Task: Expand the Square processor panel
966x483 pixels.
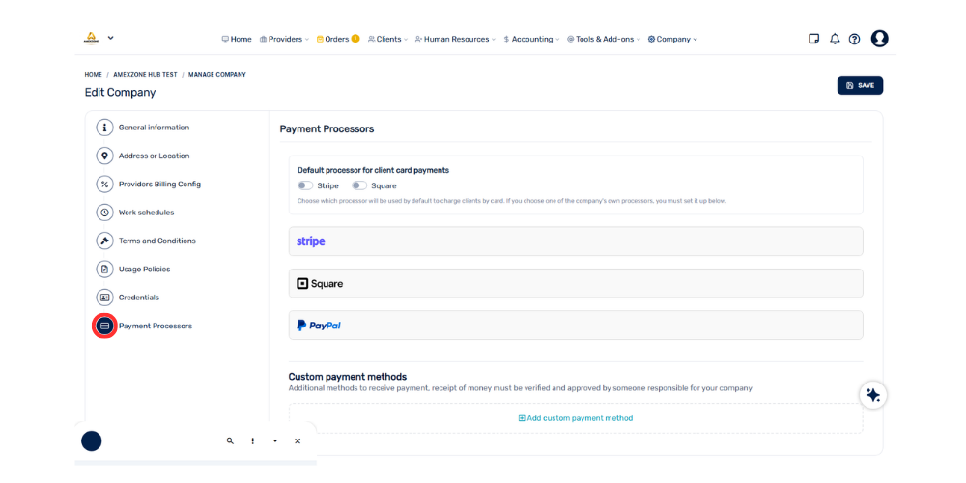Action: pos(576,283)
